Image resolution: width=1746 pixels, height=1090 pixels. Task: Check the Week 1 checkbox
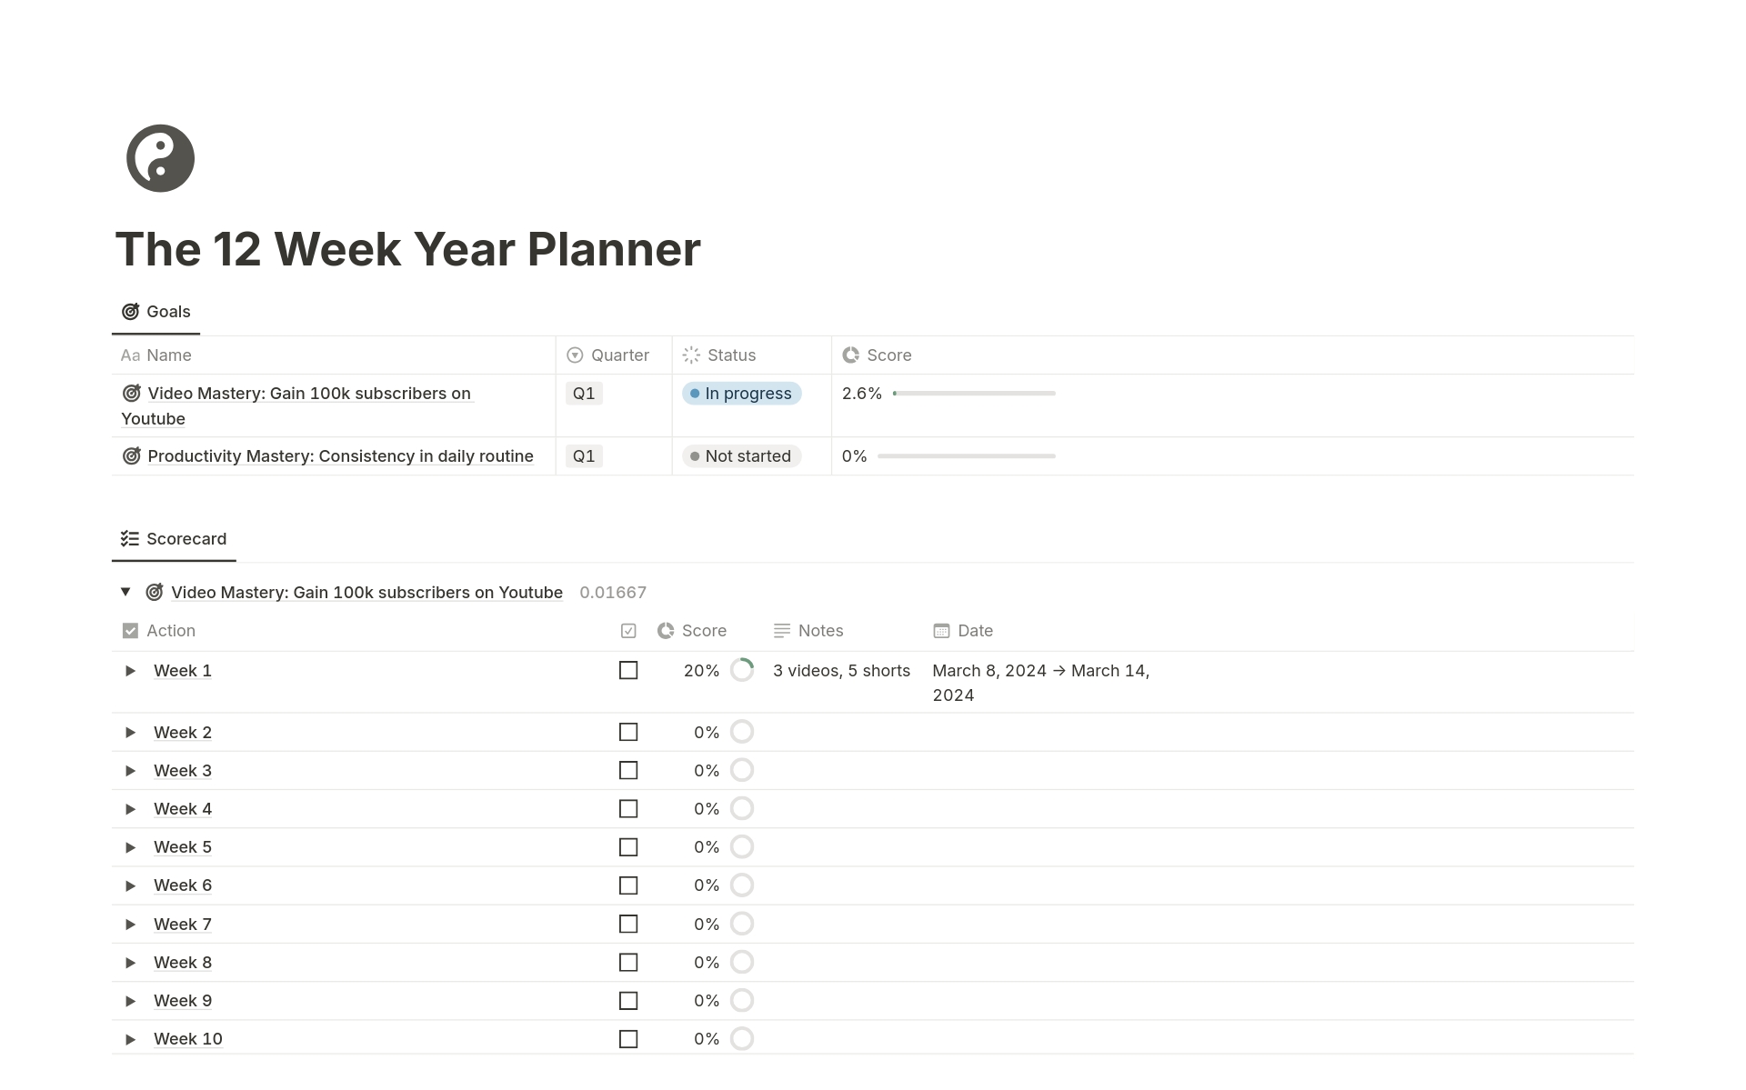coord(628,670)
